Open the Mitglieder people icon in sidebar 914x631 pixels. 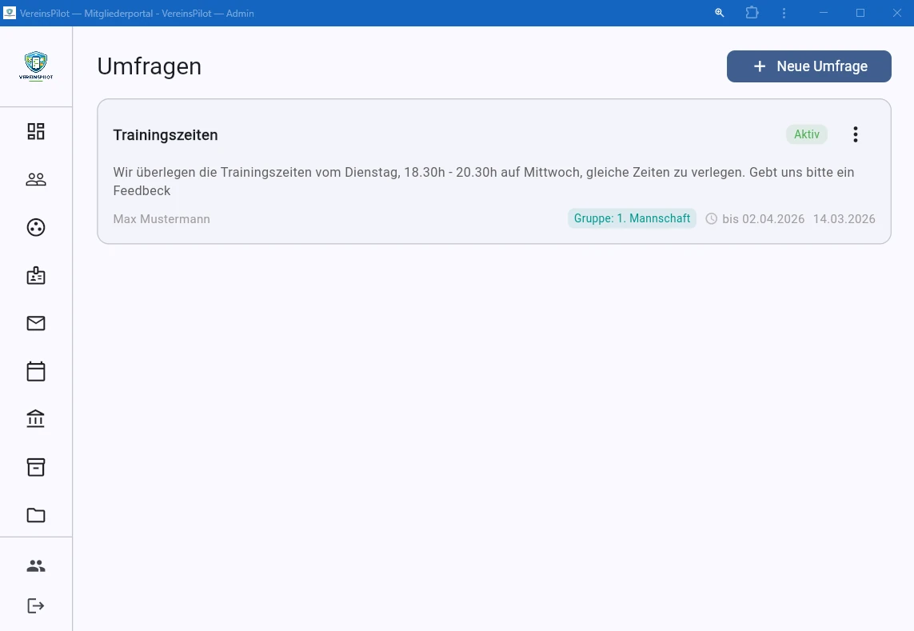pyautogui.click(x=36, y=179)
